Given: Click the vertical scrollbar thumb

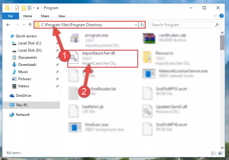Looking at the screenshot, I should 222,43.
